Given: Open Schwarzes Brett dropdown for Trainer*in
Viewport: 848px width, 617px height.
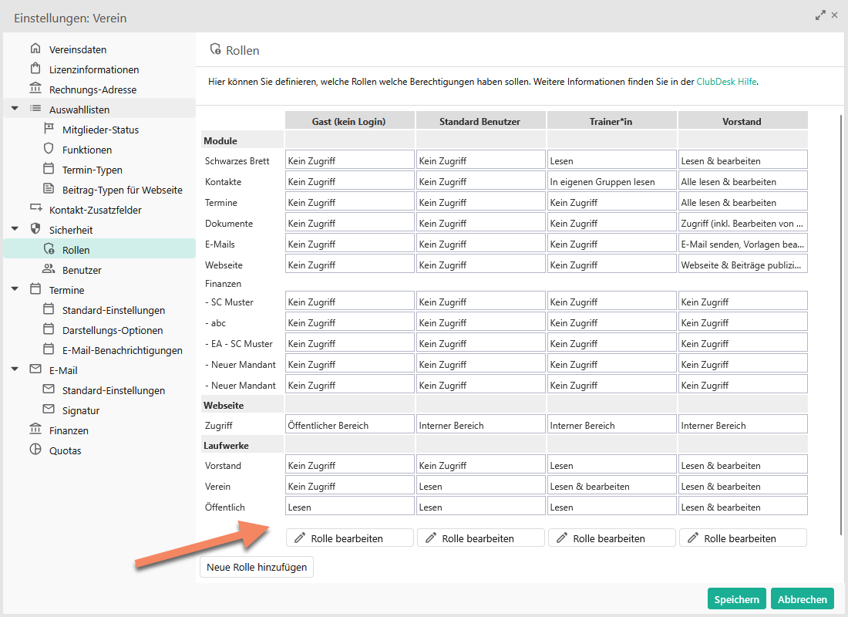Looking at the screenshot, I should coord(611,160).
